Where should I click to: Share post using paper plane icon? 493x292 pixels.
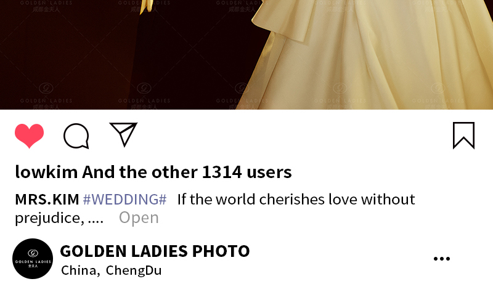pos(123,134)
